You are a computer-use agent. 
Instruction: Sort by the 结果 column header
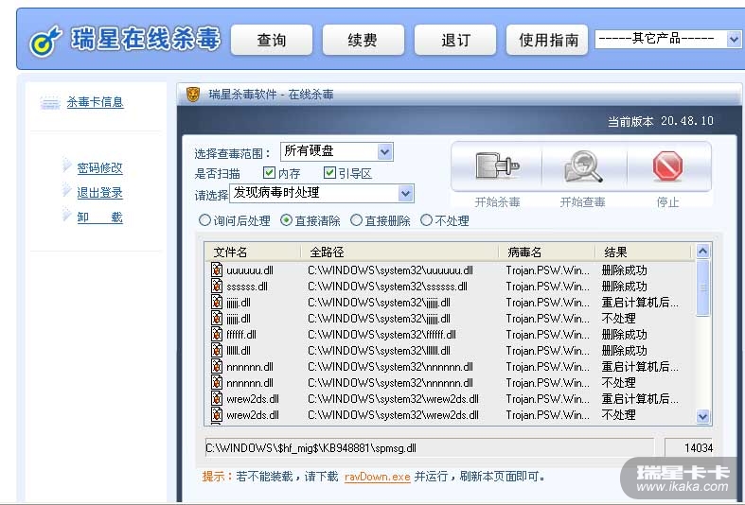[x=644, y=252]
